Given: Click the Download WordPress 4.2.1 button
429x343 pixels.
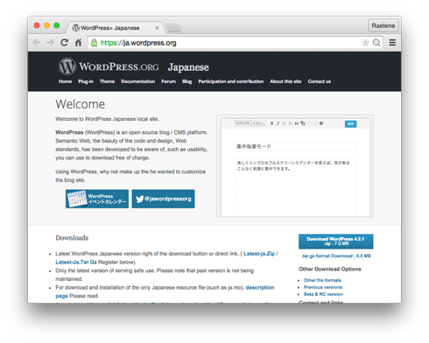Looking at the screenshot, I should [335, 241].
